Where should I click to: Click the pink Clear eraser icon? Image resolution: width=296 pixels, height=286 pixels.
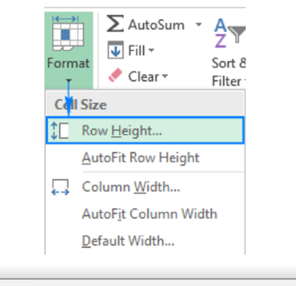point(115,76)
